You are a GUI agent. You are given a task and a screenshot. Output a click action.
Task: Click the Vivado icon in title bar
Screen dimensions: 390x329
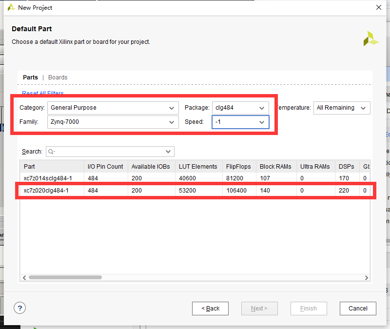[x=11, y=7]
